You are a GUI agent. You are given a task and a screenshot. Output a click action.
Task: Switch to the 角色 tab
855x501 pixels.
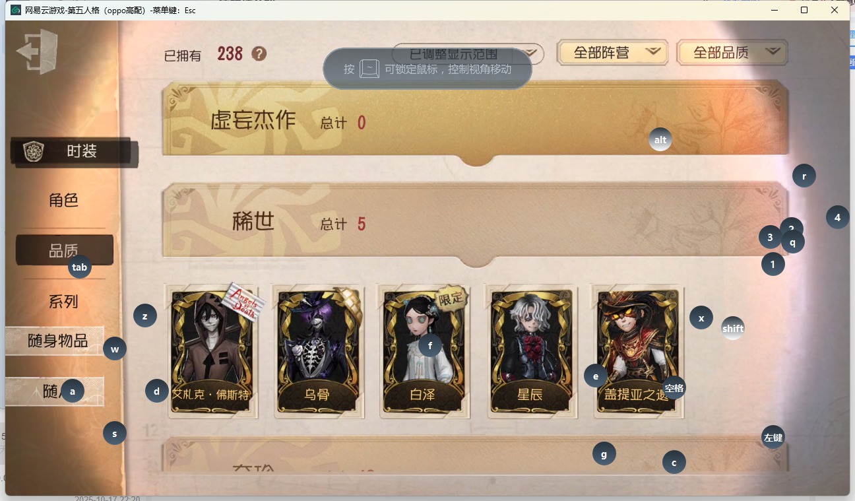pyautogui.click(x=64, y=200)
